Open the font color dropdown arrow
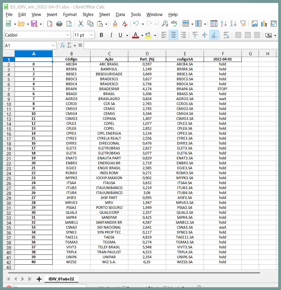281x290 pixels. [x=142, y=35]
